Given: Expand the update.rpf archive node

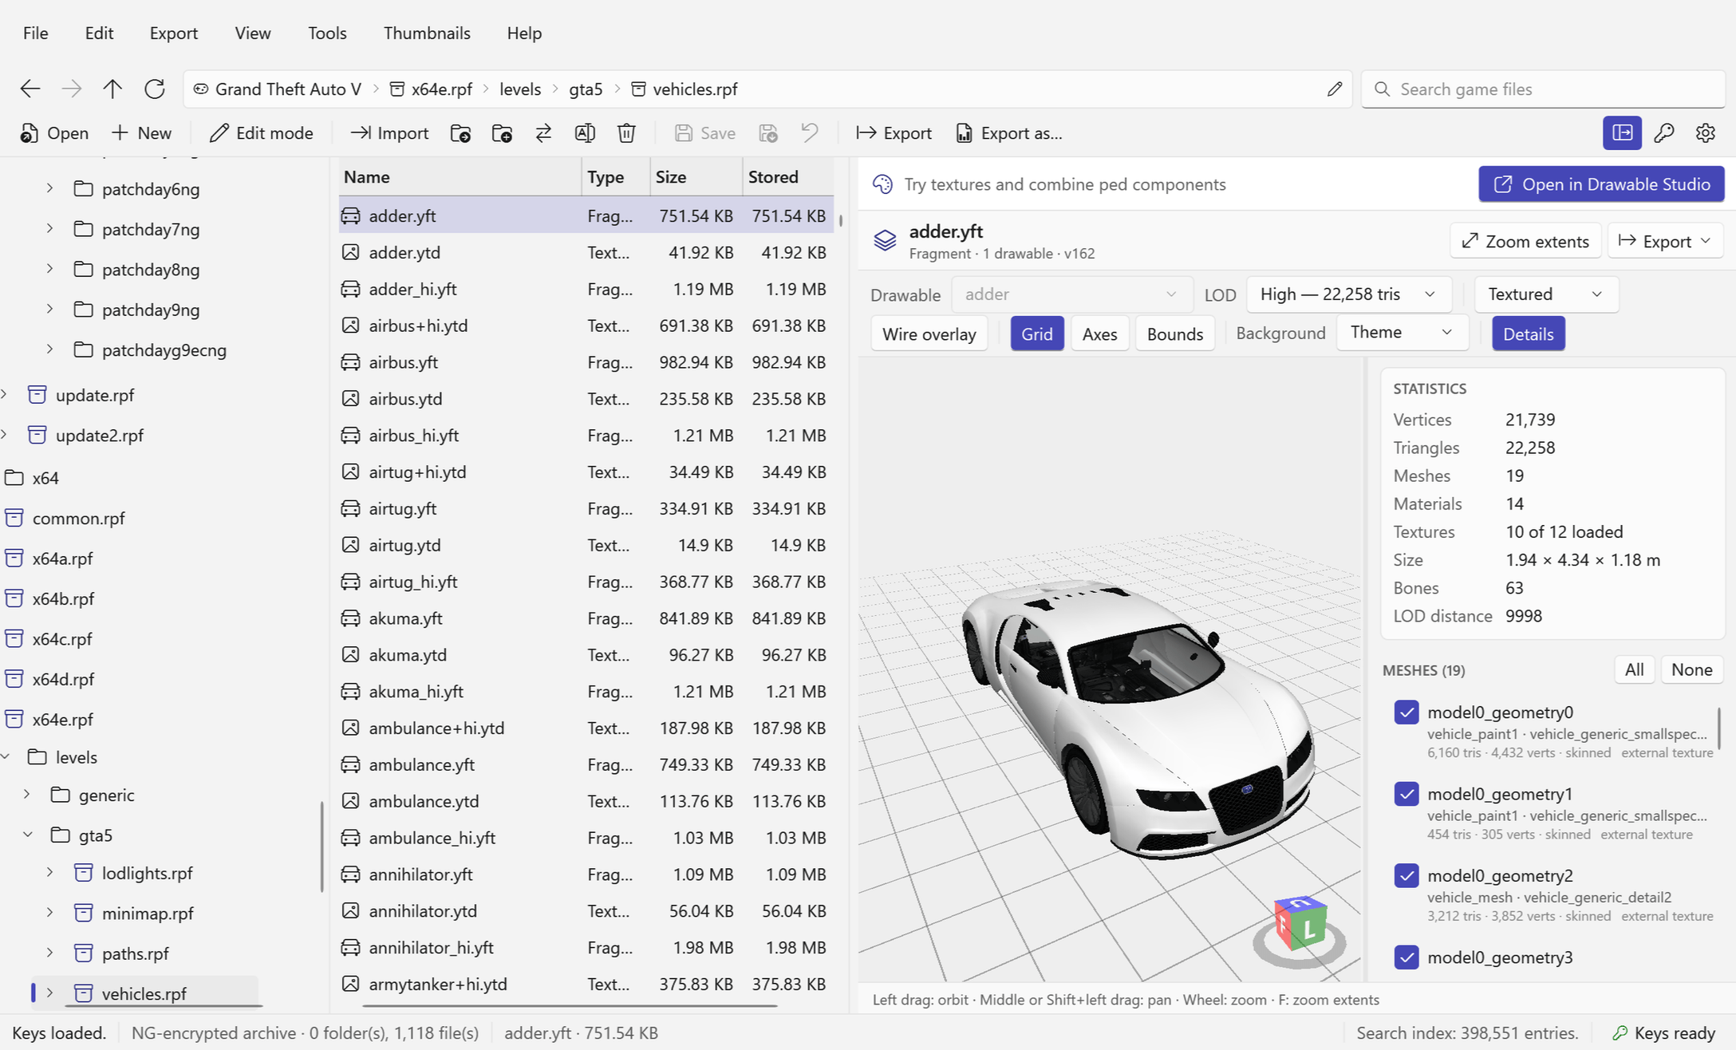Looking at the screenshot, I should coord(4,394).
